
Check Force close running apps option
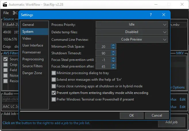(x=53, y=86)
